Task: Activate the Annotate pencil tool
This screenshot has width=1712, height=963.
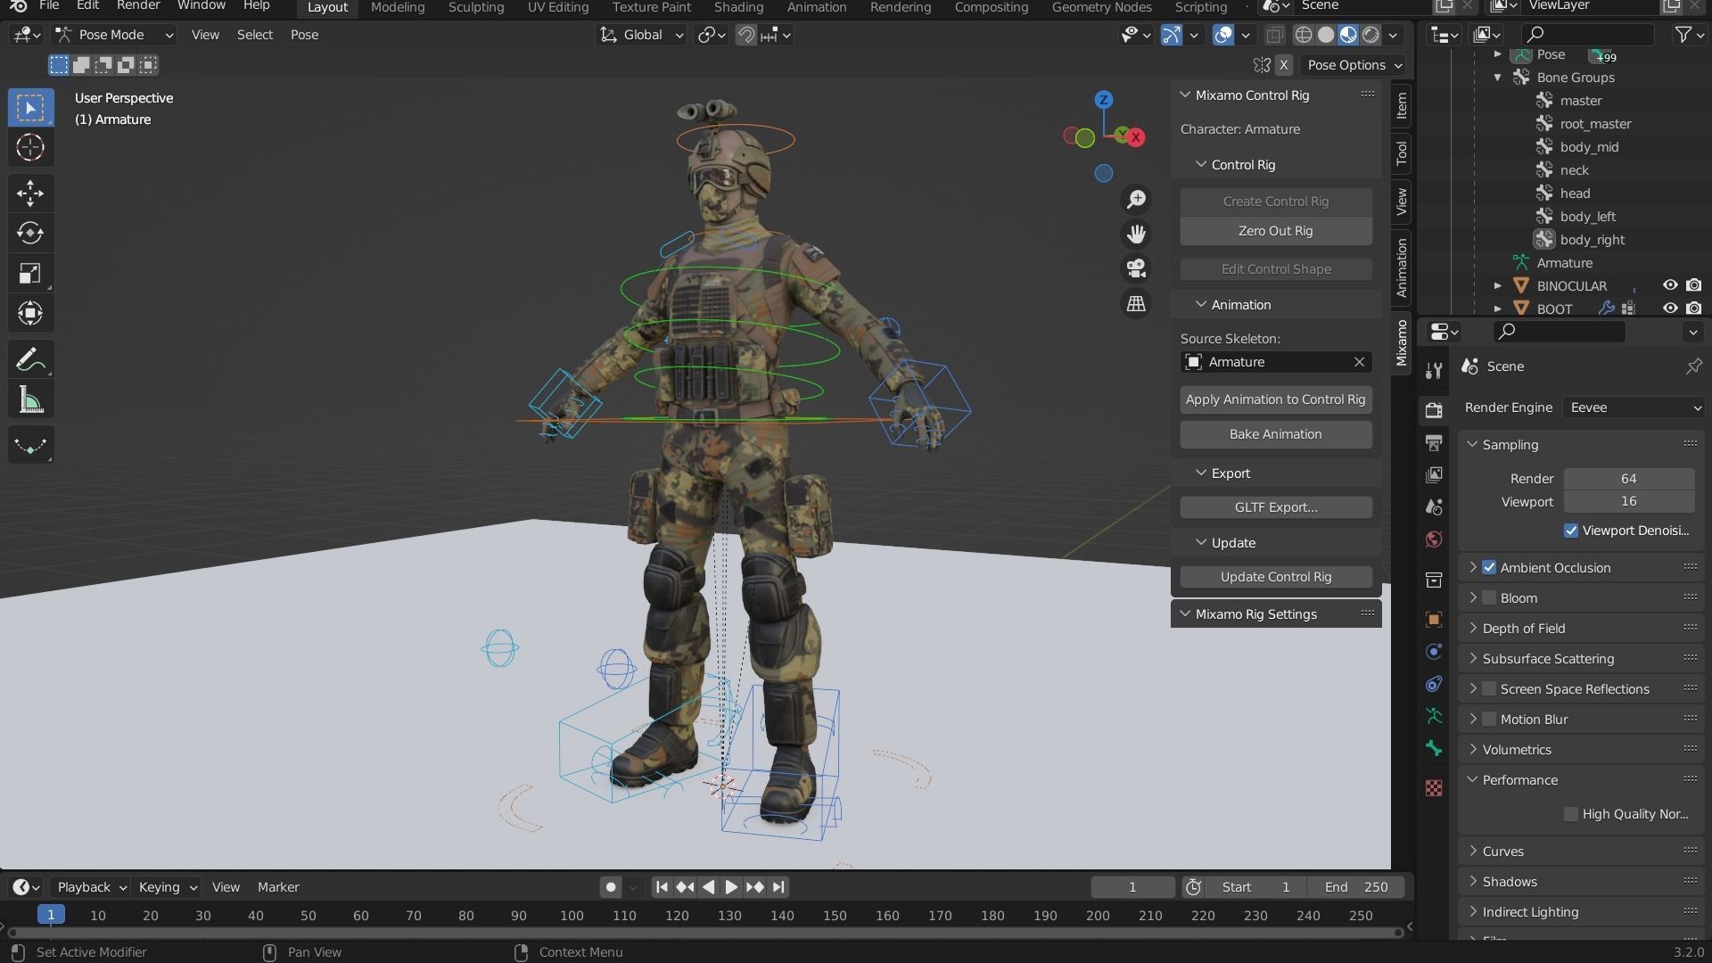Action: coord(30,360)
